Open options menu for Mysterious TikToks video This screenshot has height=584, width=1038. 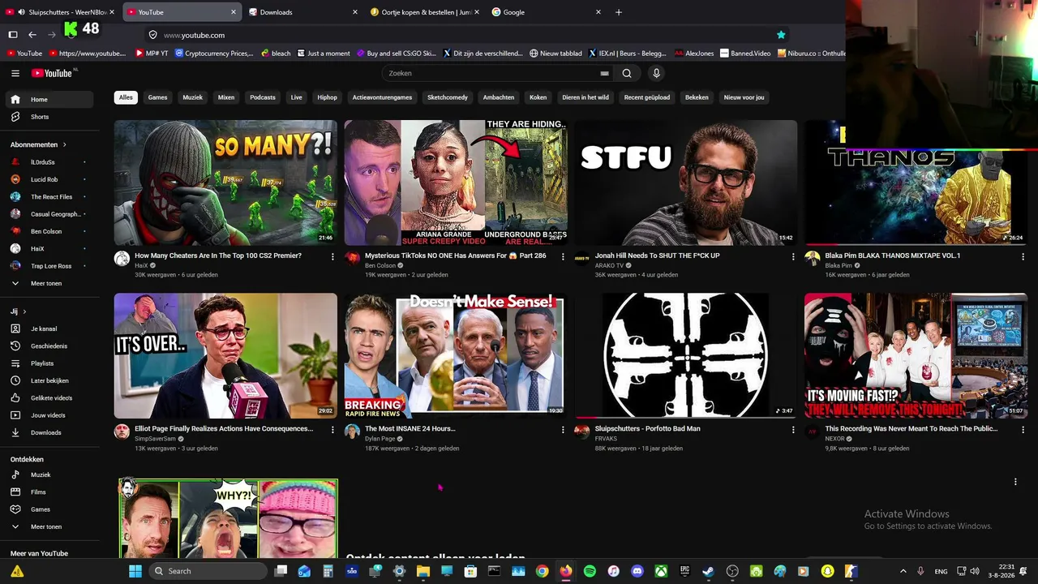563,256
